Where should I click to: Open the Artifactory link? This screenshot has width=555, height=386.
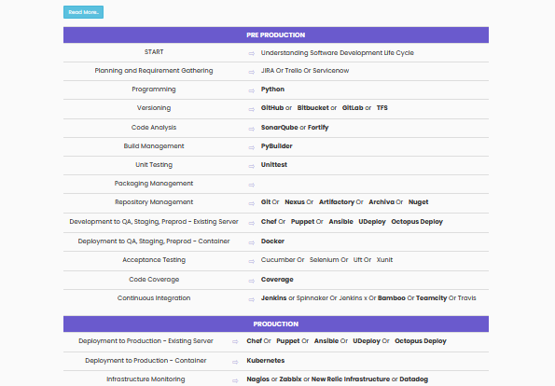[x=336, y=202]
